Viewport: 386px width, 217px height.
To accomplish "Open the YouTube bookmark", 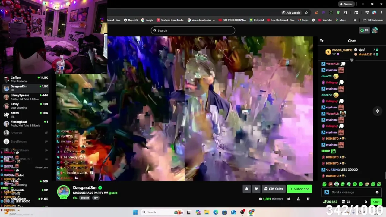I will pyautogui.click(x=325, y=20).
